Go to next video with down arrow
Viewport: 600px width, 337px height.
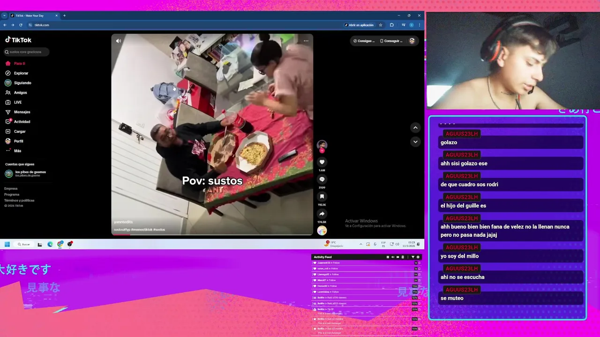coord(415,141)
